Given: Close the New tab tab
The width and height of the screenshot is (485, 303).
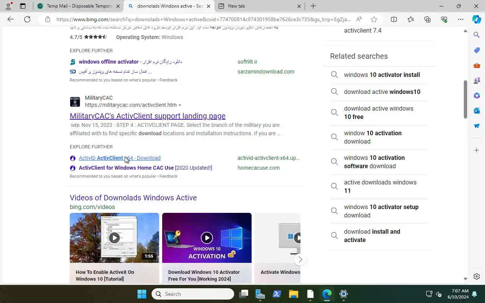Looking at the screenshot, I should (x=299, y=6).
